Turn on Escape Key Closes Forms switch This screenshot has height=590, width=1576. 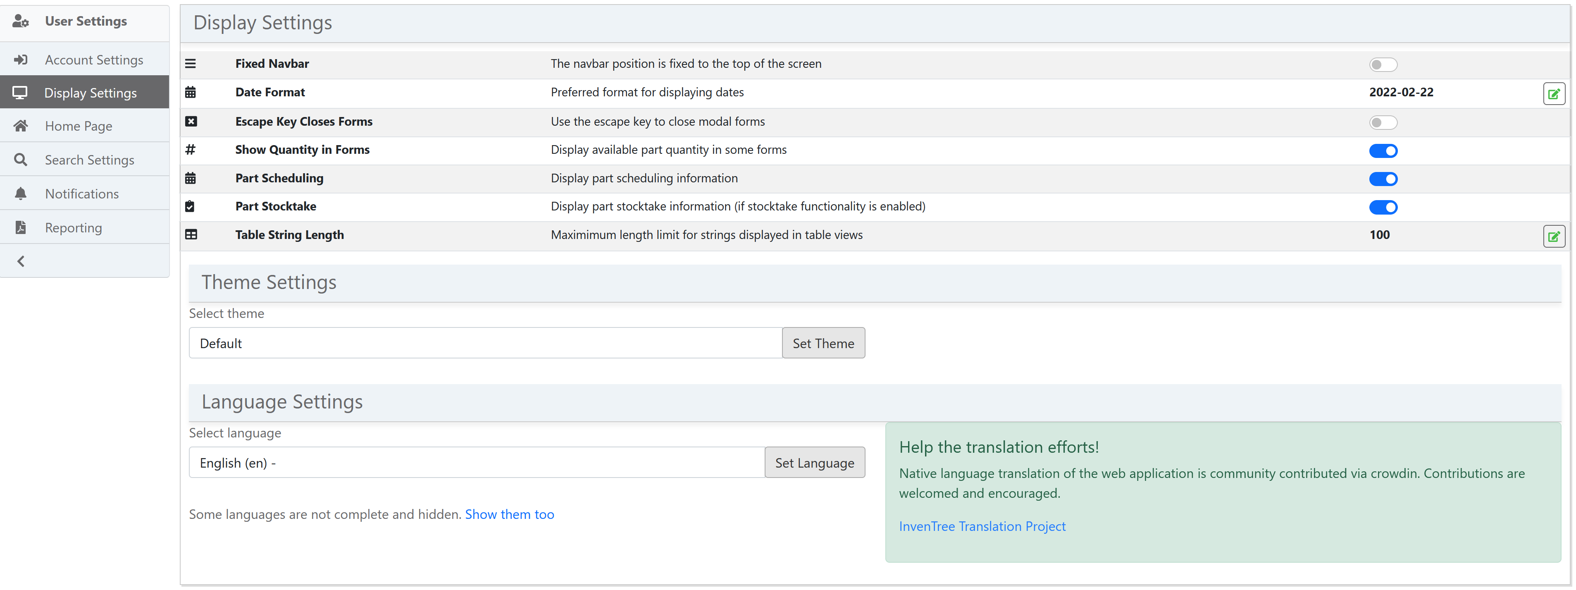[x=1383, y=122]
